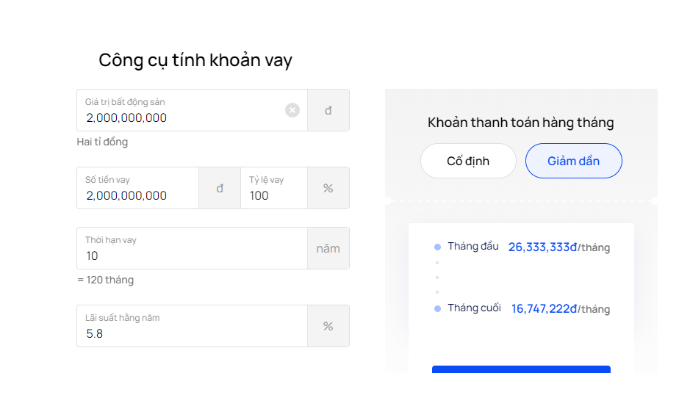The image size is (690, 417).
Task: Click the % symbol beside Tỷ lệ vay
Action: [328, 188]
